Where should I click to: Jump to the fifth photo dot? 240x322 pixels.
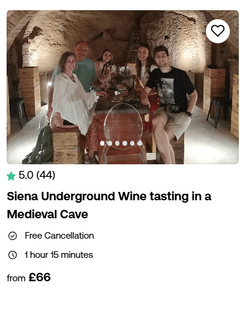click(x=133, y=143)
